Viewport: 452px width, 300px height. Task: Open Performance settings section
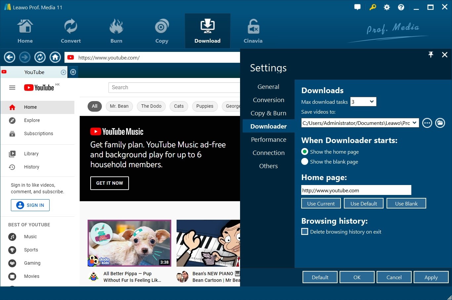tap(268, 139)
